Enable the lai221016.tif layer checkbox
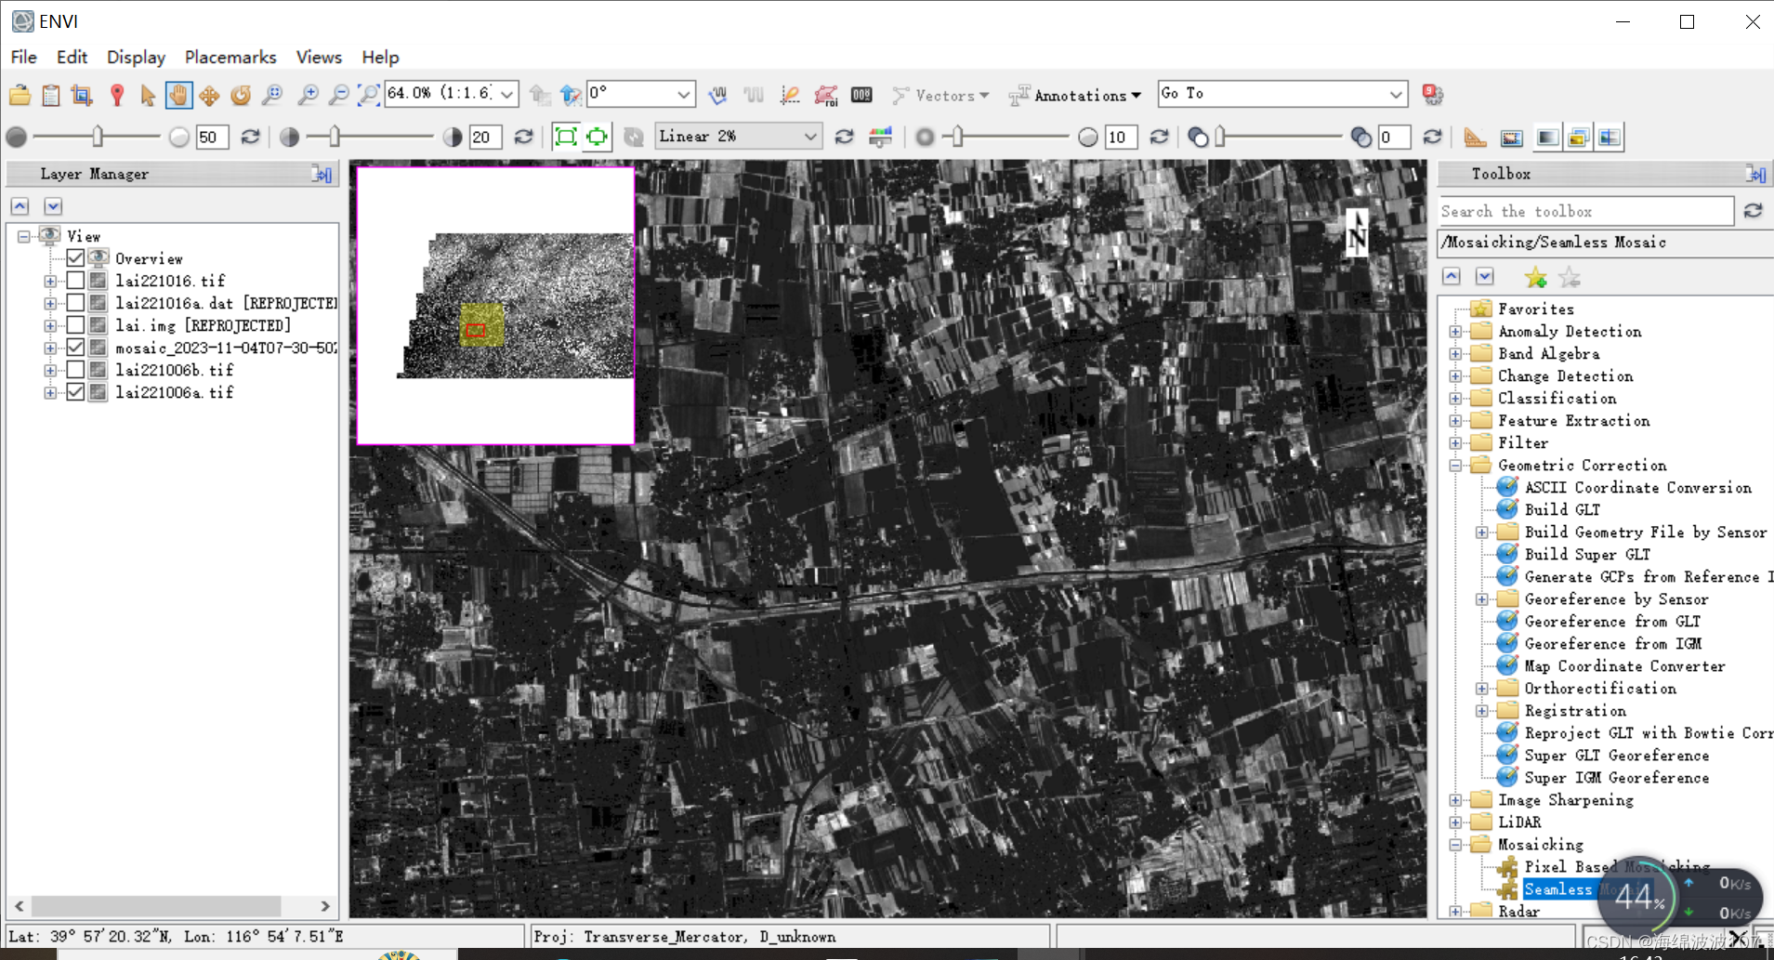This screenshot has height=960, width=1774. (75, 281)
